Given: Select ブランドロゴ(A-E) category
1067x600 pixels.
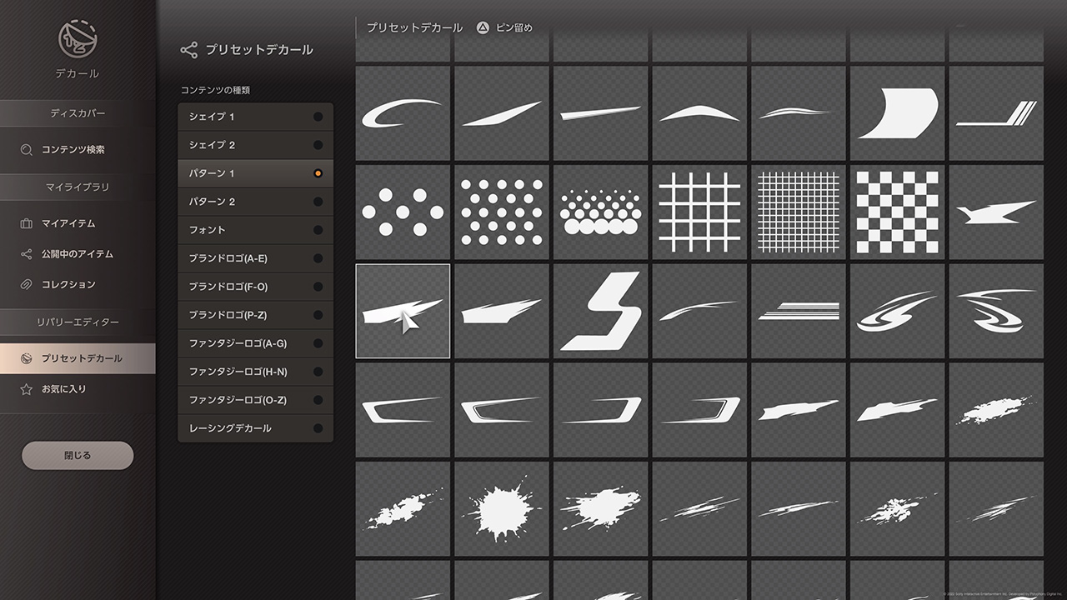Looking at the screenshot, I should (255, 258).
